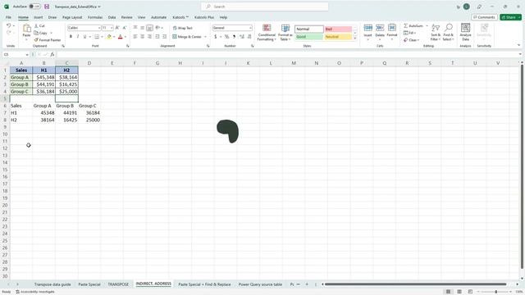Apply percent style
The width and height of the screenshot is (525, 295).
[226, 36]
